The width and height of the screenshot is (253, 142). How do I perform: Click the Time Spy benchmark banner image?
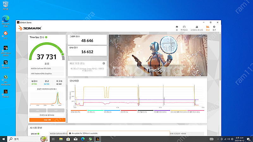click(158, 56)
